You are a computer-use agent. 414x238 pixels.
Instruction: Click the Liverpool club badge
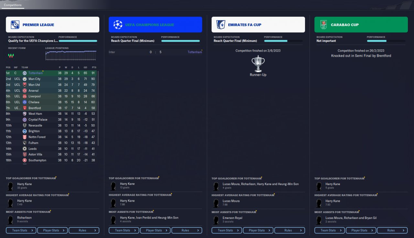pos(25,96)
